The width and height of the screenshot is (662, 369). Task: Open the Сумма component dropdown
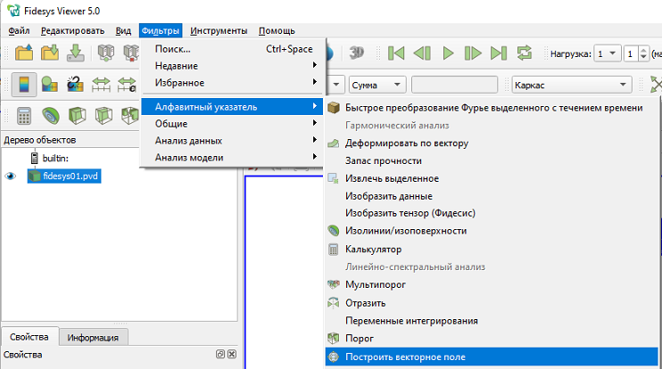click(377, 85)
